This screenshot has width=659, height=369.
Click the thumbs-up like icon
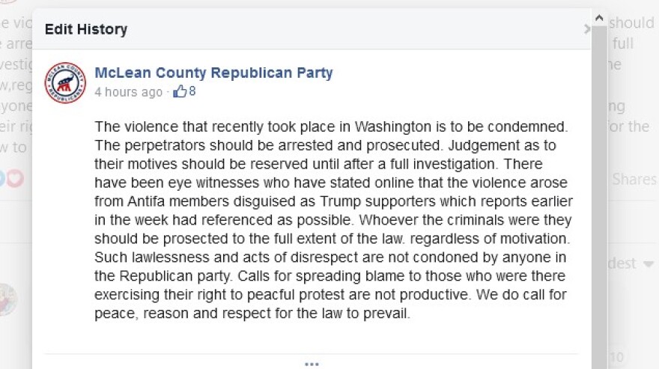180,92
